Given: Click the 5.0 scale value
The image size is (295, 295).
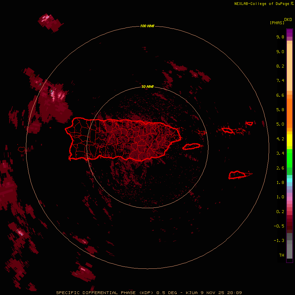Looking at the screenshot, I should (x=280, y=124).
